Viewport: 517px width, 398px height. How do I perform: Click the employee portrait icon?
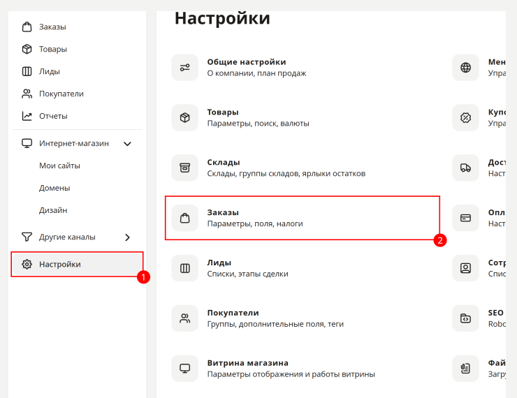tap(465, 268)
